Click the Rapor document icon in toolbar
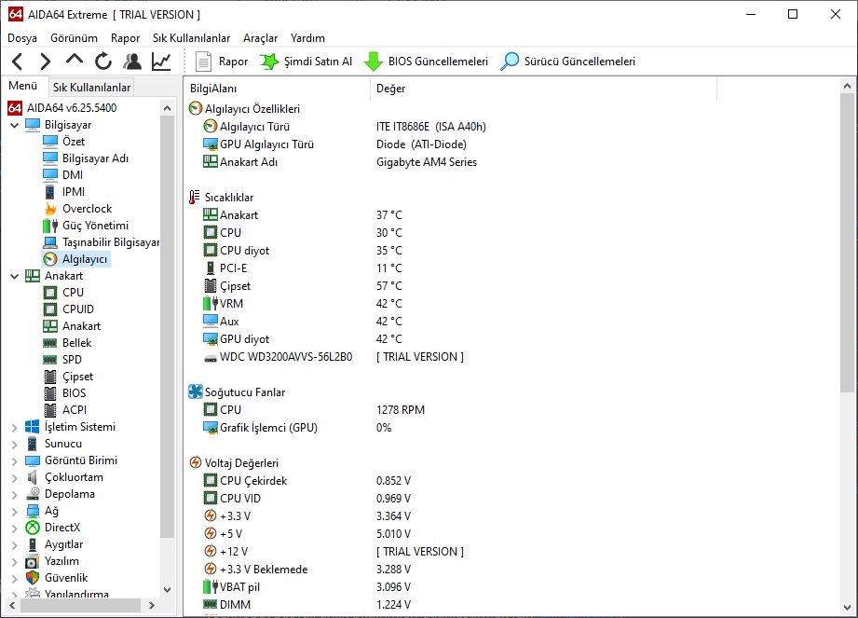The height and width of the screenshot is (618, 858). pyautogui.click(x=204, y=62)
